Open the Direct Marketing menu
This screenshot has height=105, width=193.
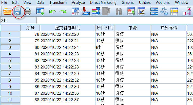[x=103, y=3]
